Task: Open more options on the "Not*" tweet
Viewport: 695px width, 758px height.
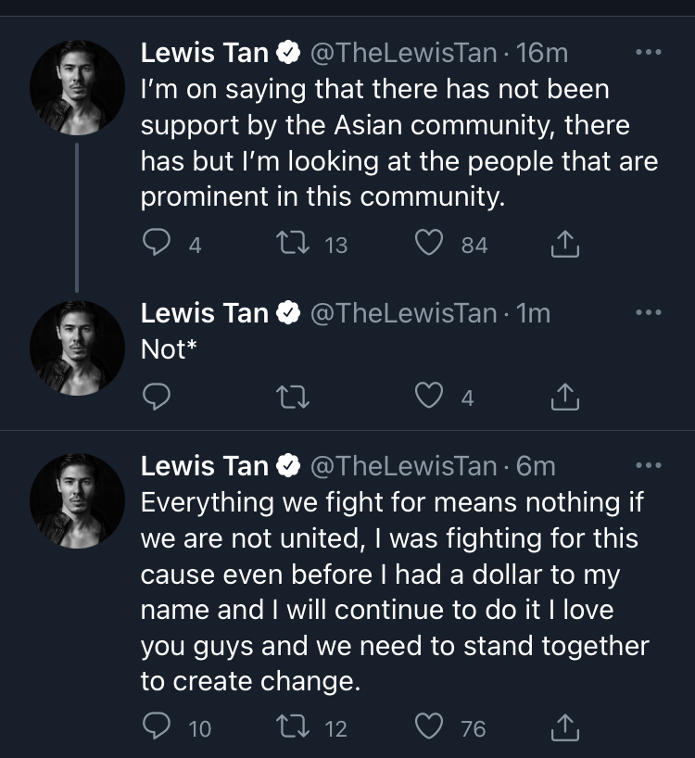Action: pyautogui.click(x=648, y=313)
